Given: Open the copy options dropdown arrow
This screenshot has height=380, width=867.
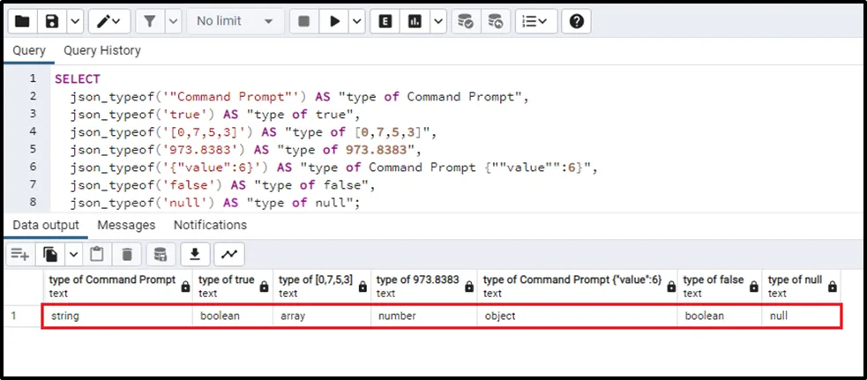Looking at the screenshot, I should pyautogui.click(x=73, y=255).
